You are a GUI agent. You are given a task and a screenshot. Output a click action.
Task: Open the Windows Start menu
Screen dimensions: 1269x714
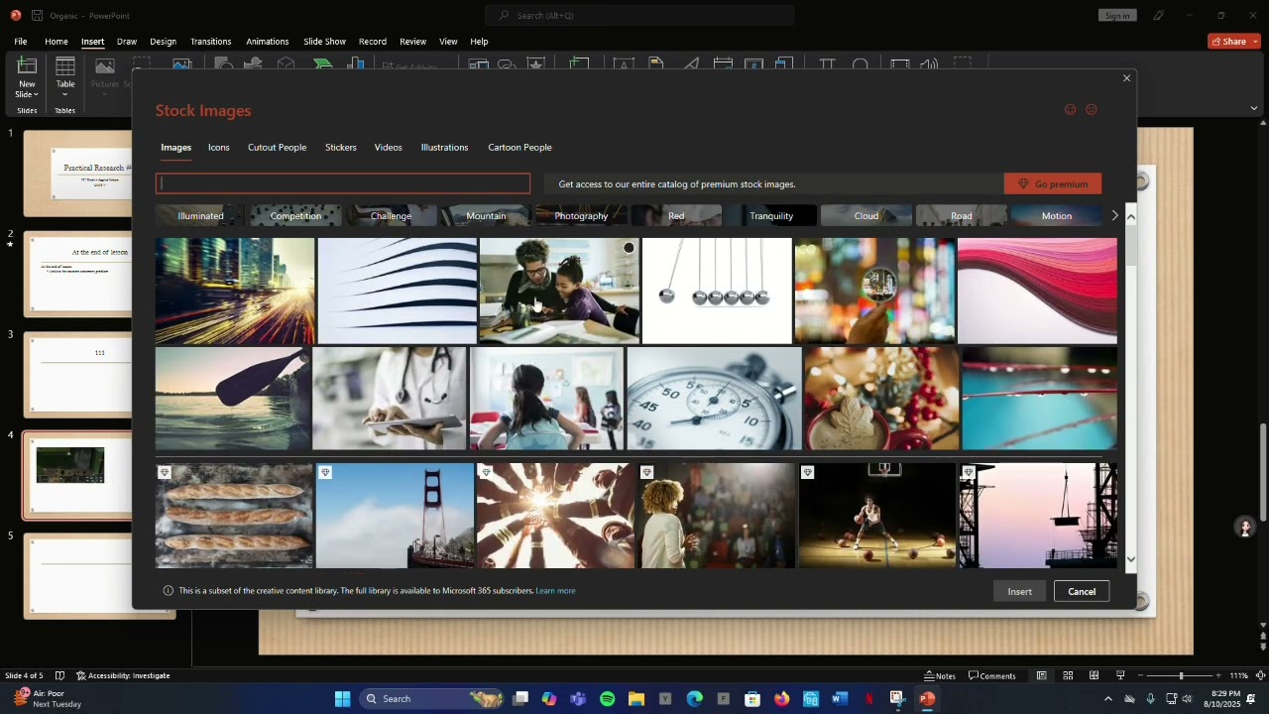tap(342, 699)
